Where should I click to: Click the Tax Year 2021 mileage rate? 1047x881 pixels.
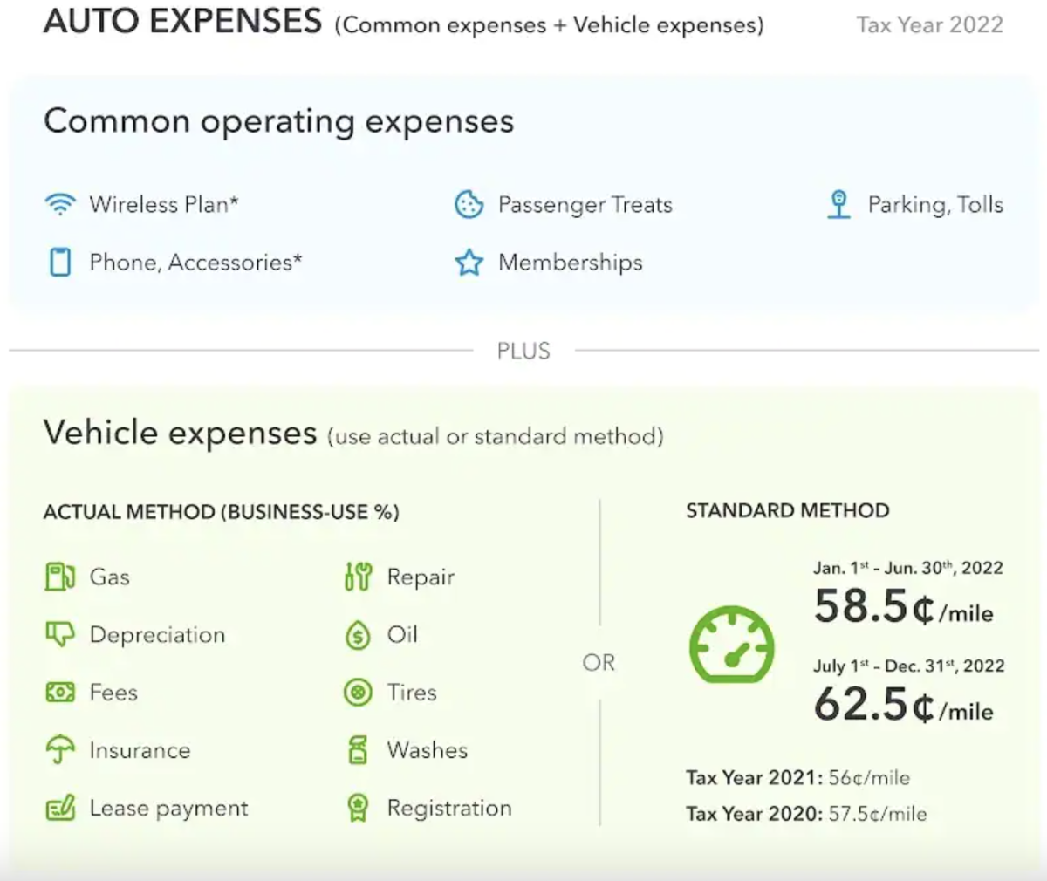[798, 777]
